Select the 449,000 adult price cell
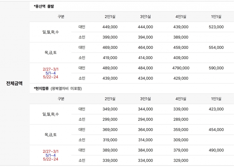This screenshot has width=234, height=167. pyautogui.click(x=110, y=27)
